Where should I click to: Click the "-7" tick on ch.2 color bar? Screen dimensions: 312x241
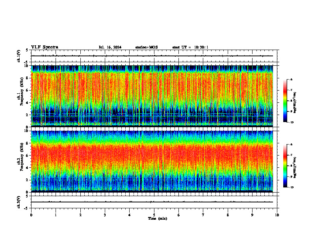291,155
